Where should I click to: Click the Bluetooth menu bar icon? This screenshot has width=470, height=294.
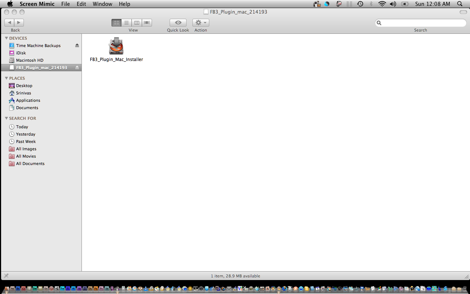coord(371,4)
